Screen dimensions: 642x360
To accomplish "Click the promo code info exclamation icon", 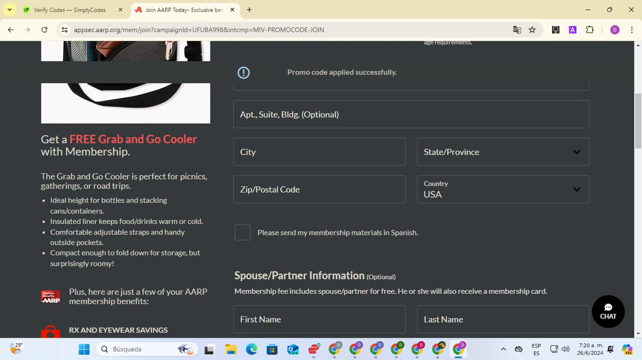I will (x=244, y=73).
